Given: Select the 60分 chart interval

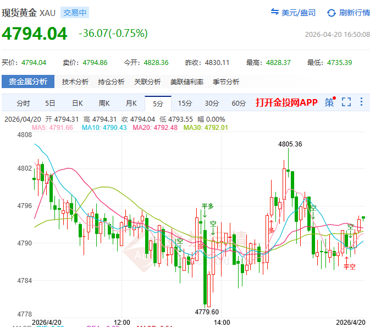Looking at the screenshot, I should click(239, 103).
